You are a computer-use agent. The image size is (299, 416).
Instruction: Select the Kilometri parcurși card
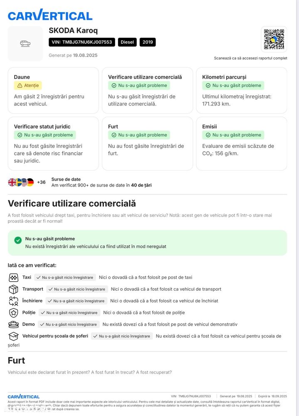point(241,90)
